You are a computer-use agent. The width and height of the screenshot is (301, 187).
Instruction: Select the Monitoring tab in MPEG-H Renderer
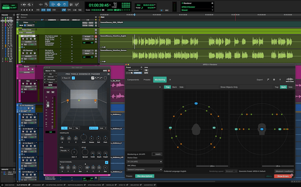160,80
